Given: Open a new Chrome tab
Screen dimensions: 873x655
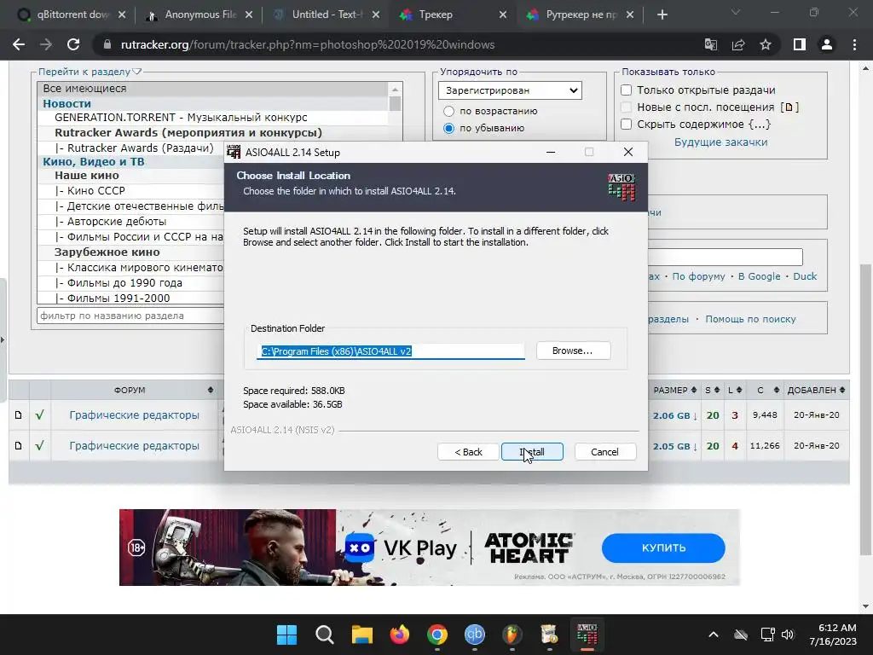Looking at the screenshot, I should (x=662, y=14).
